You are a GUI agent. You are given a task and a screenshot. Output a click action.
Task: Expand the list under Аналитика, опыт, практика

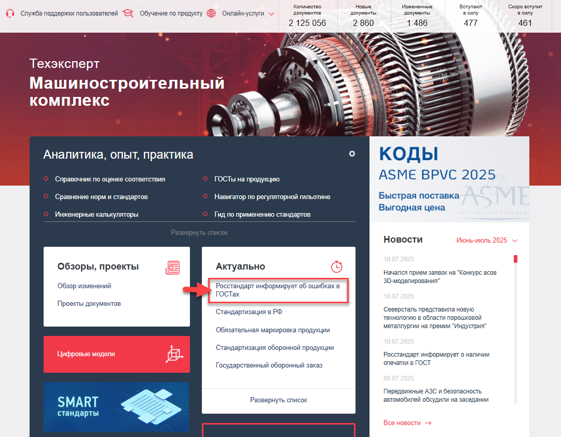click(x=199, y=233)
